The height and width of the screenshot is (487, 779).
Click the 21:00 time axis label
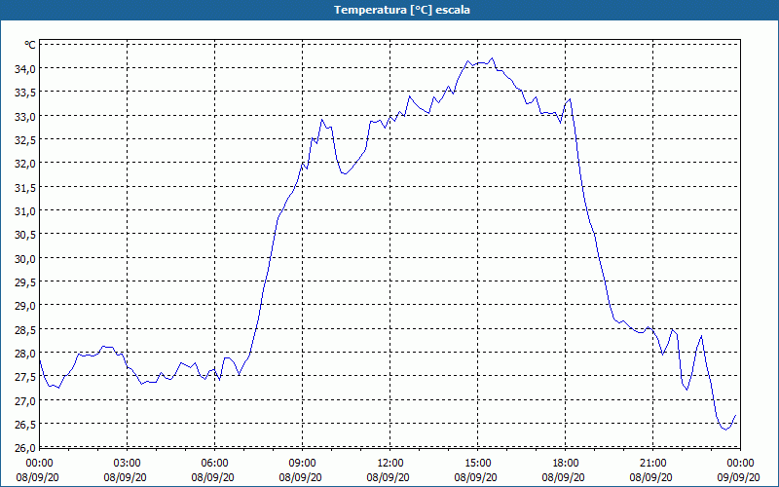click(652, 464)
